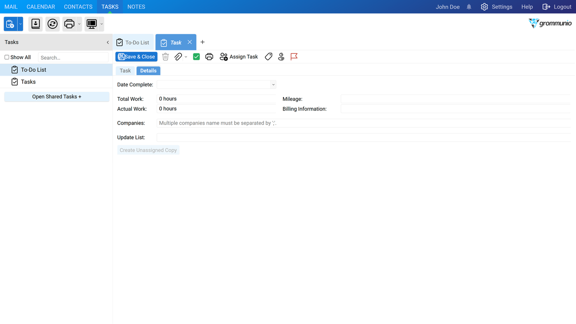
Task: Select the To-Do List folder
Action: point(56,70)
